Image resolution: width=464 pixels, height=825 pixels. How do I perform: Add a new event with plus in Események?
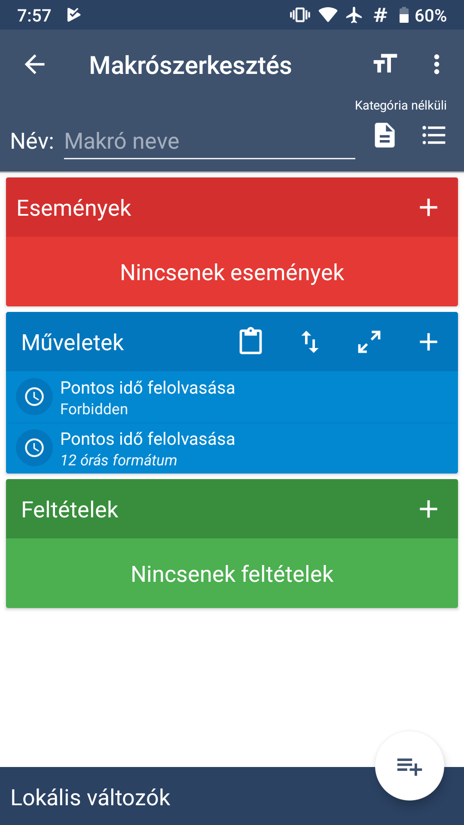pos(428,208)
